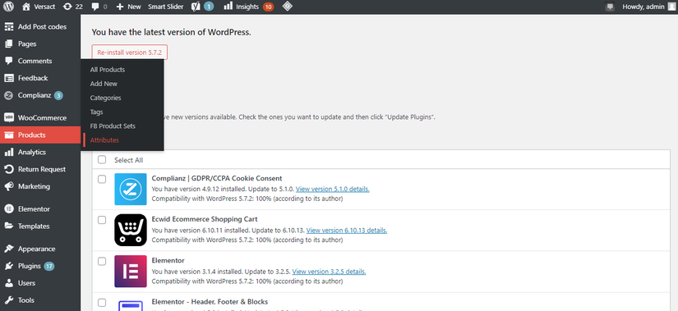Click the Plugins 17 update count badge
Screen dimensions: 678x311
tap(48, 266)
